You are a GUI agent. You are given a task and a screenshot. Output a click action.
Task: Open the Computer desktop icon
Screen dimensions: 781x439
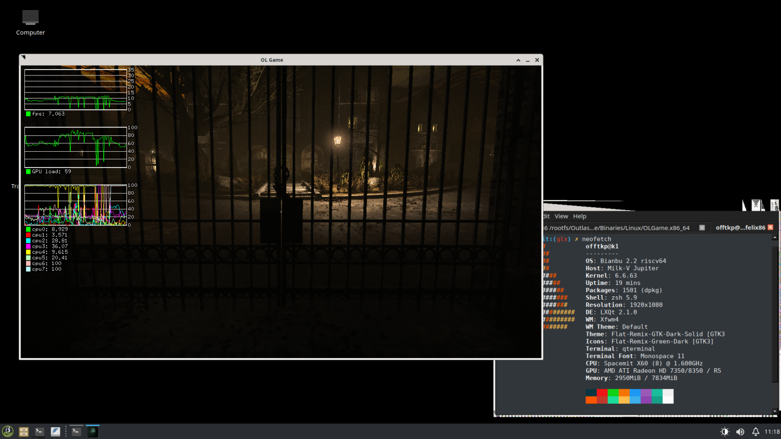tap(31, 23)
